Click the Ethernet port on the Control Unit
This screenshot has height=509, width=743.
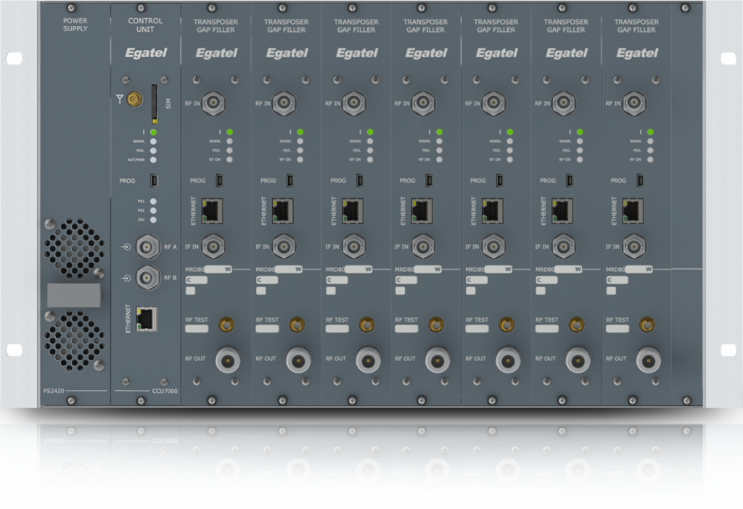[147, 317]
